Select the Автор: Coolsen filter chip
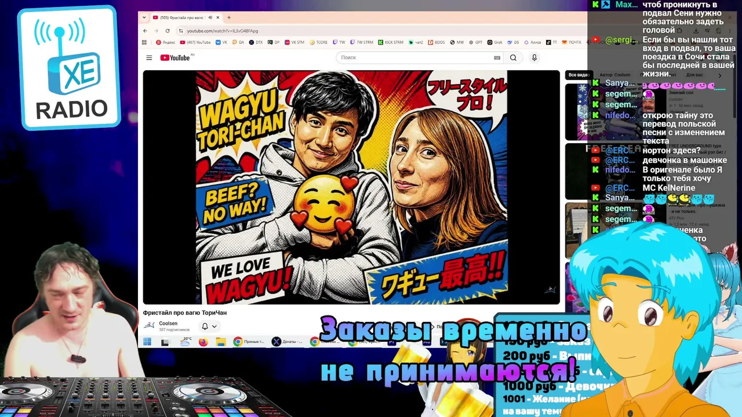742x417 pixels. coord(614,75)
